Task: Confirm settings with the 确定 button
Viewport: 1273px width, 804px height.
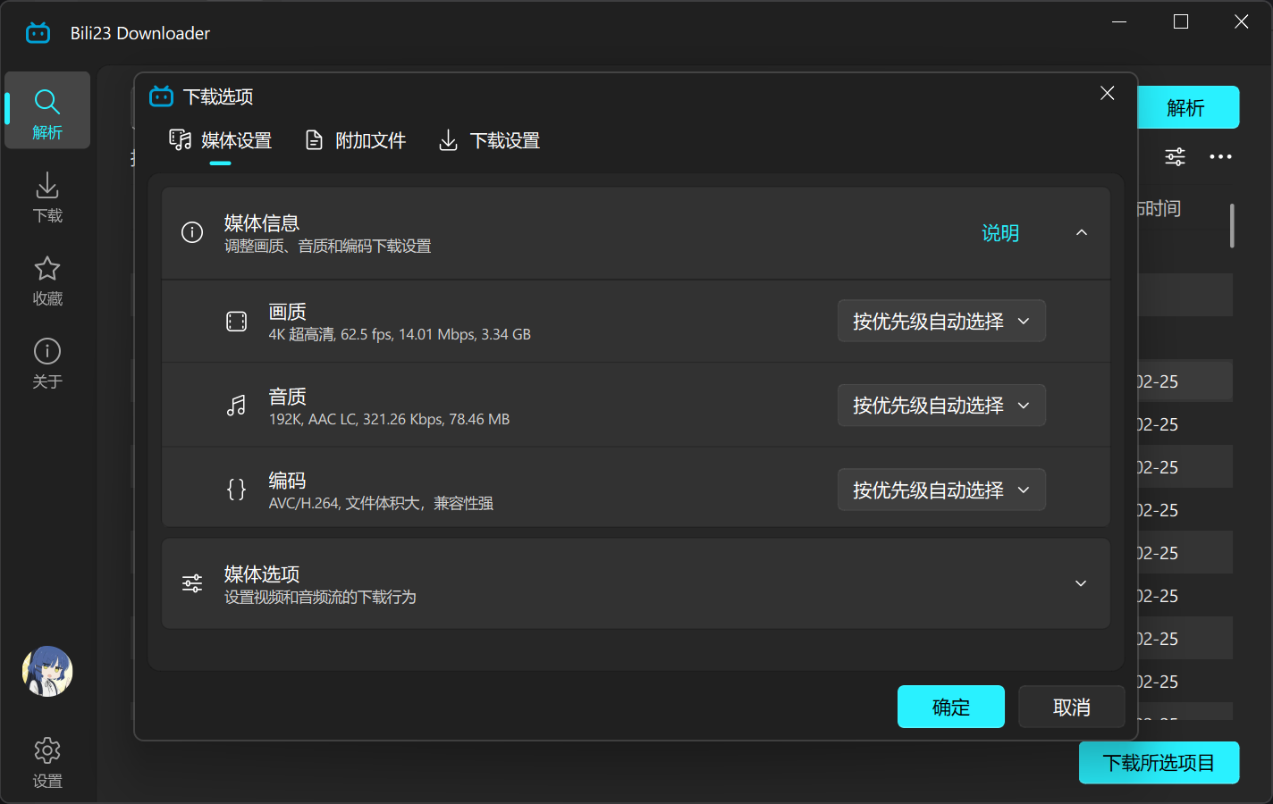Action: 950,707
